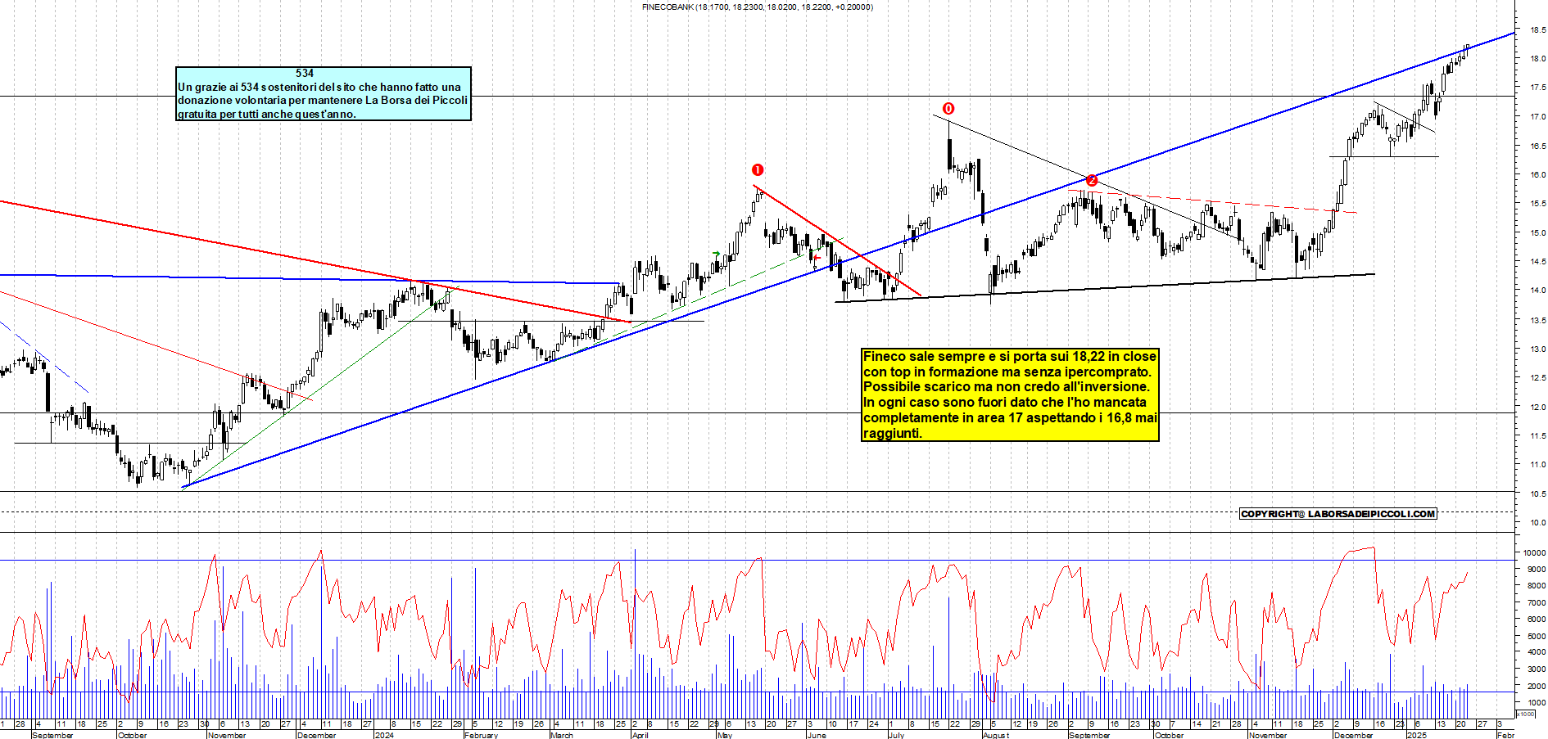Select the red circle marker labeled 0
Image resolution: width=1548 pixels, height=739 pixels.
[948, 109]
